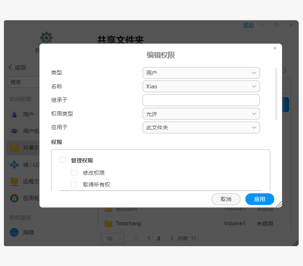Open the domain / LDAP icon
Viewport: 303px width, 266px height.
(14, 165)
